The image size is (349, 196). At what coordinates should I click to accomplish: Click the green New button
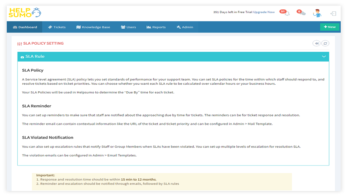click(x=330, y=27)
